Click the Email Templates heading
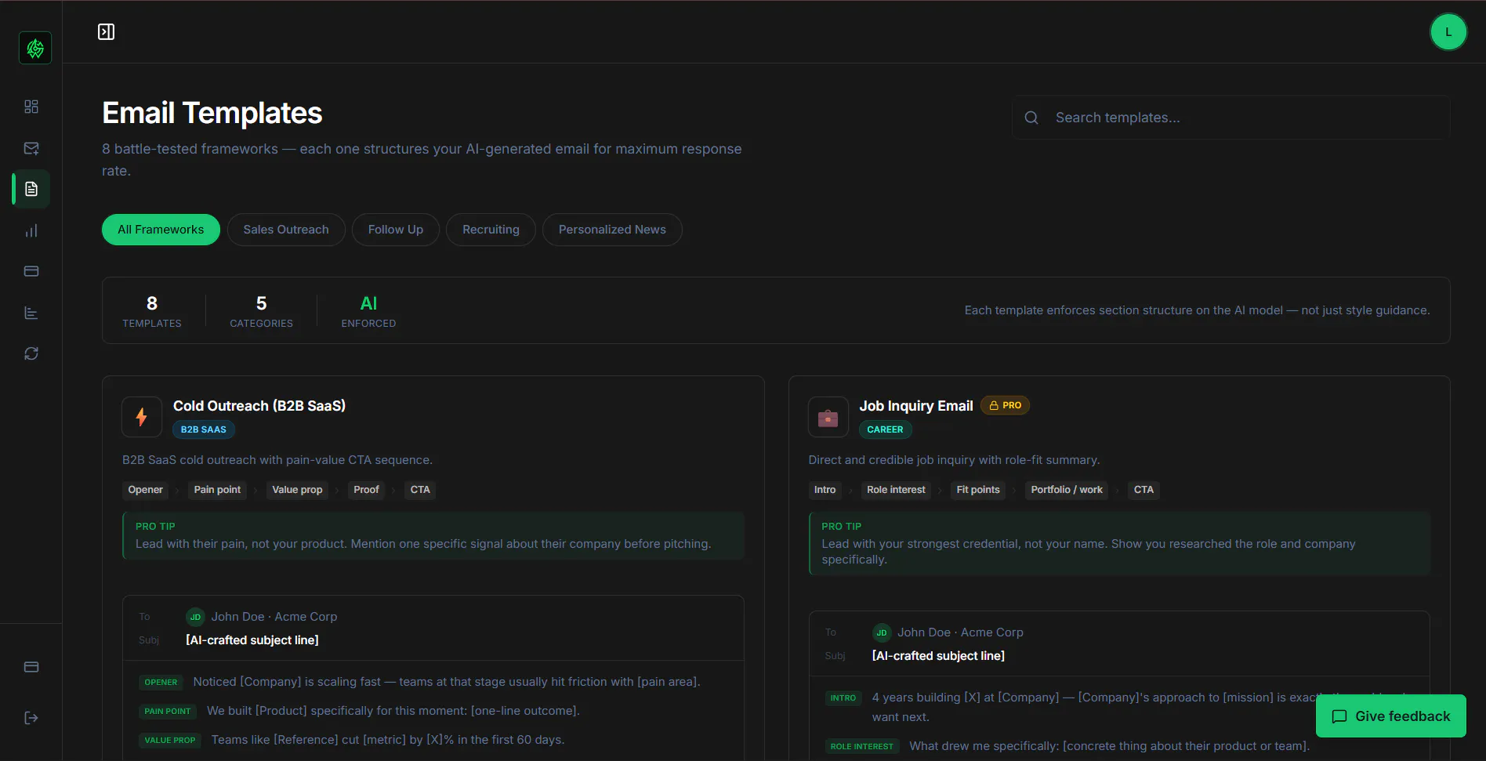Screen dimensions: 1486x761 (x=212, y=113)
